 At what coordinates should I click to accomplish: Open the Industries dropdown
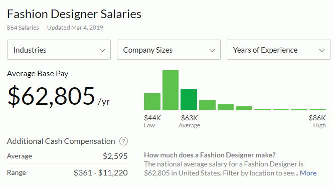tap(59, 50)
